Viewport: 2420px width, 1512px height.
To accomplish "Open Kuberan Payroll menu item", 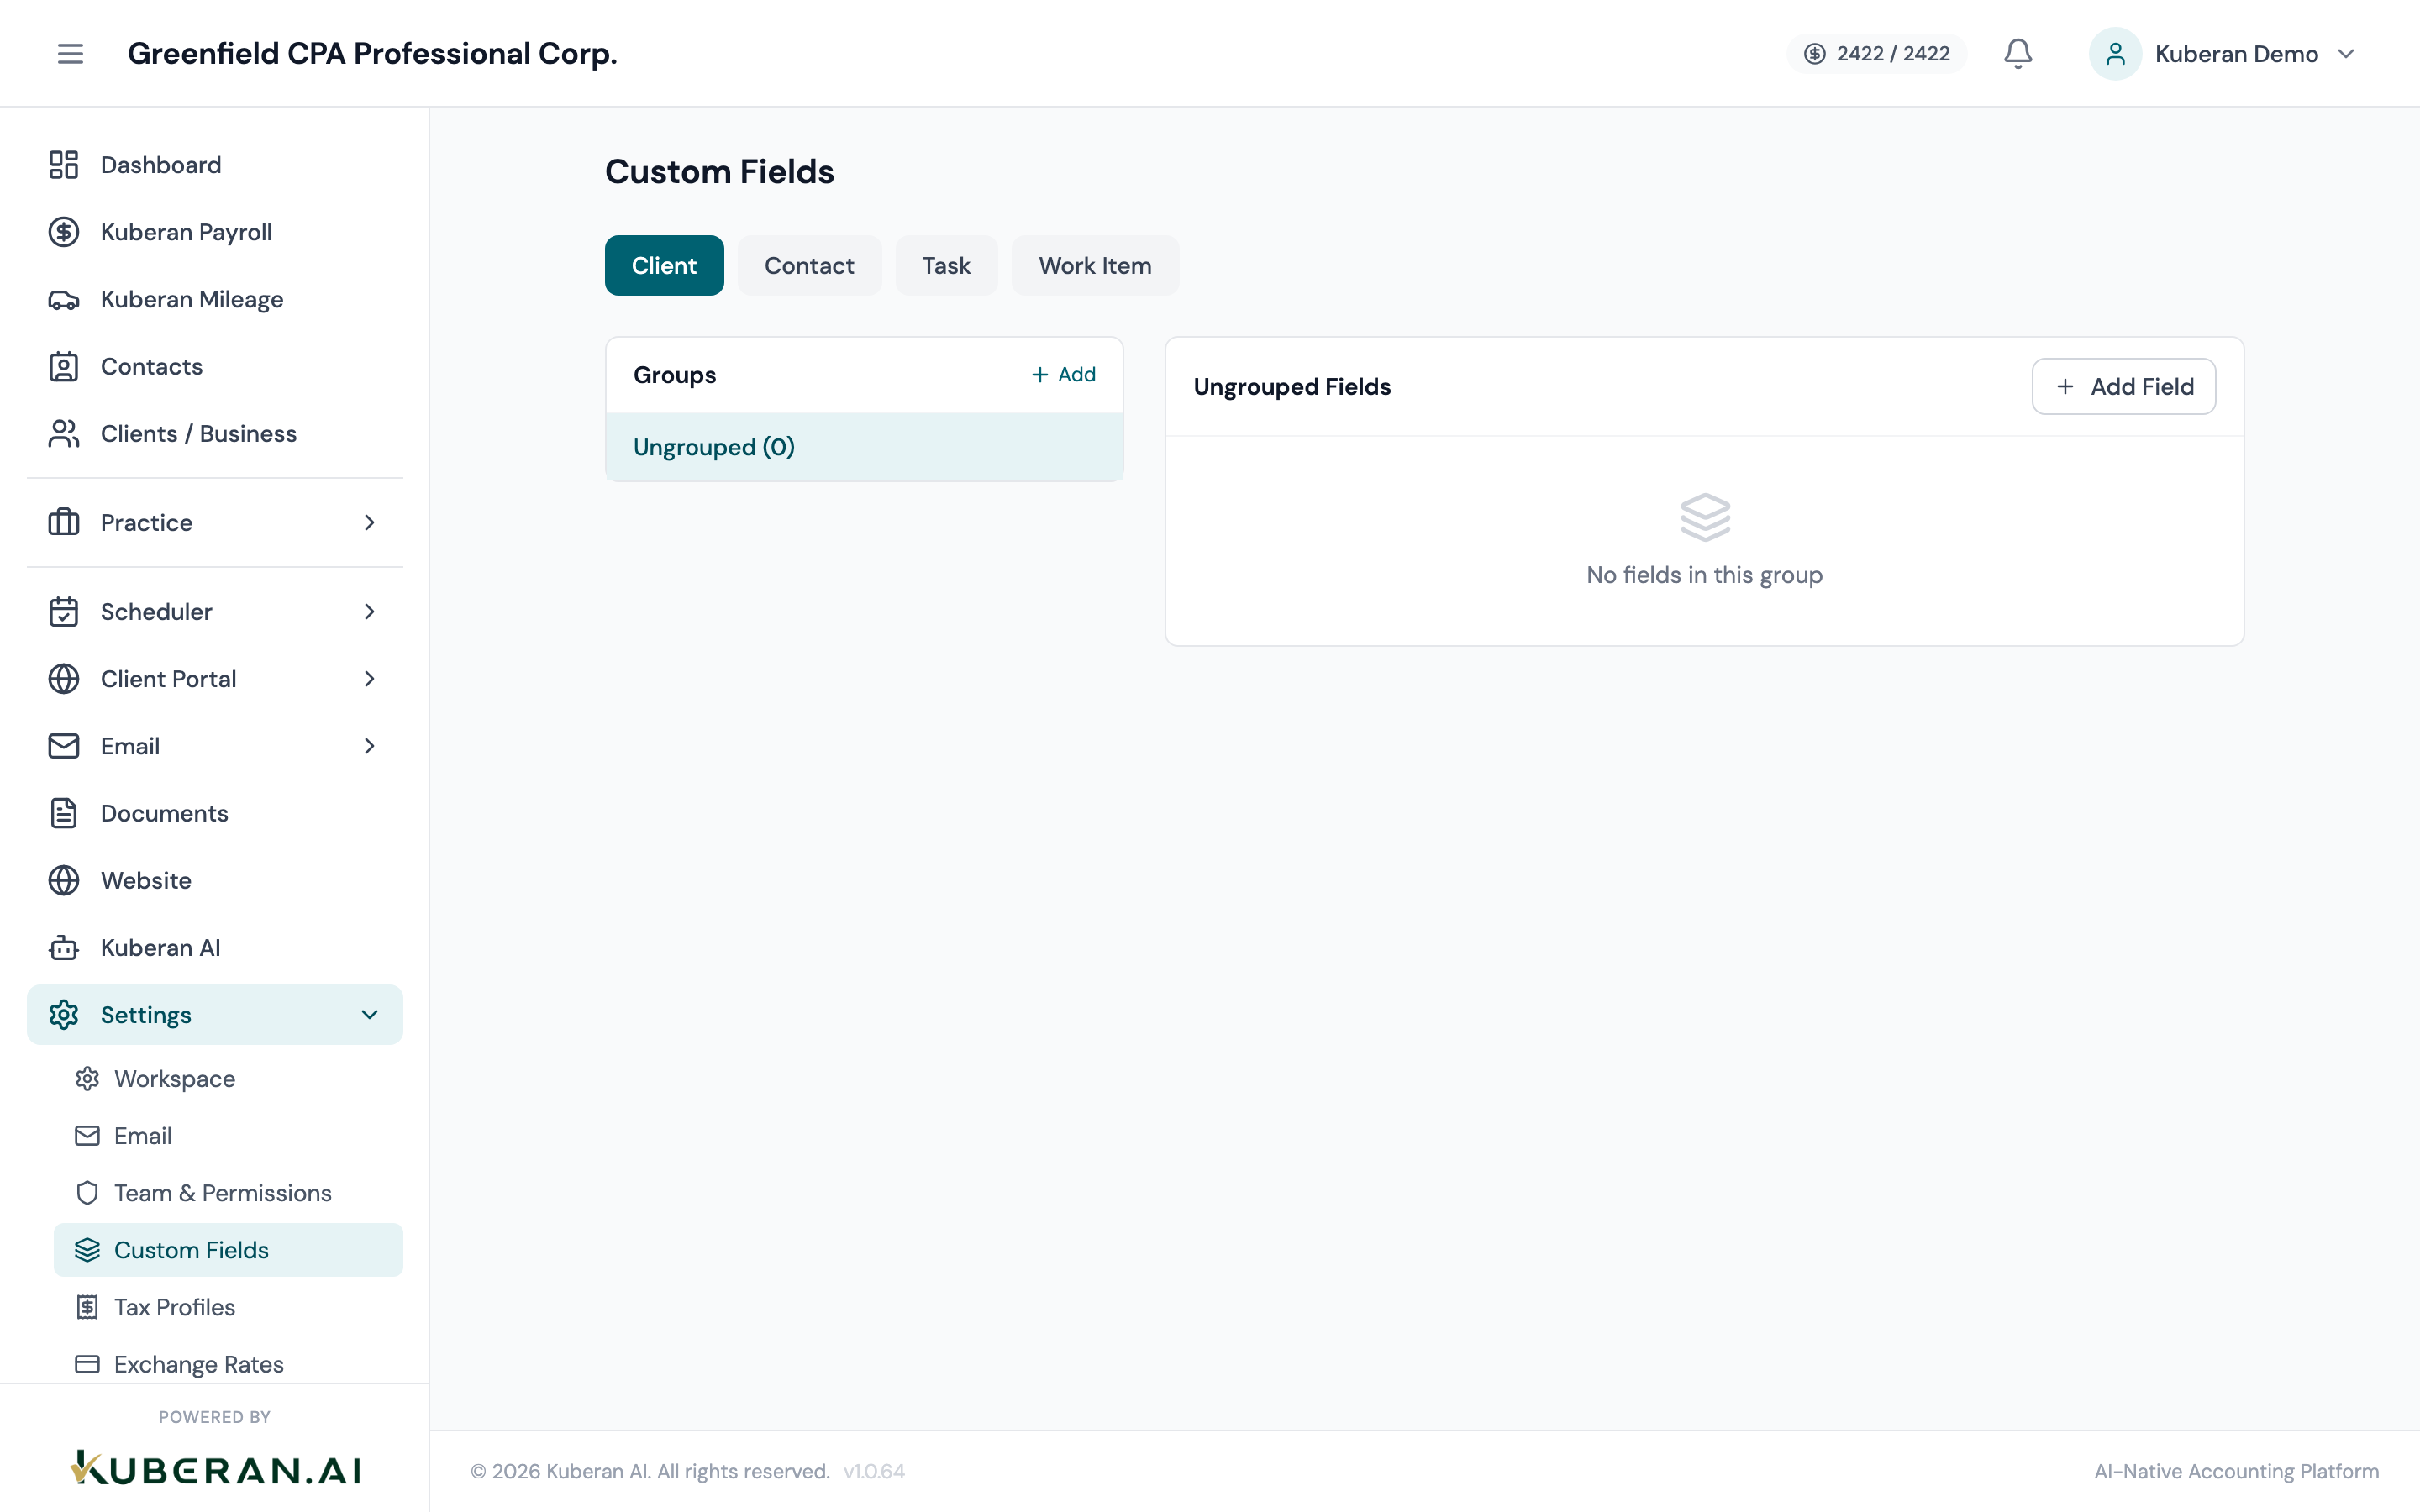I will pyautogui.click(x=215, y=232).
